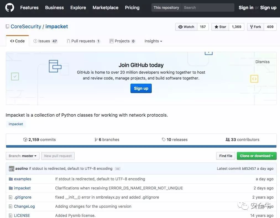280x218 pixels.
Task: Open the ChangeLog file
Action: pyautogui.click(x=24, y=206)
